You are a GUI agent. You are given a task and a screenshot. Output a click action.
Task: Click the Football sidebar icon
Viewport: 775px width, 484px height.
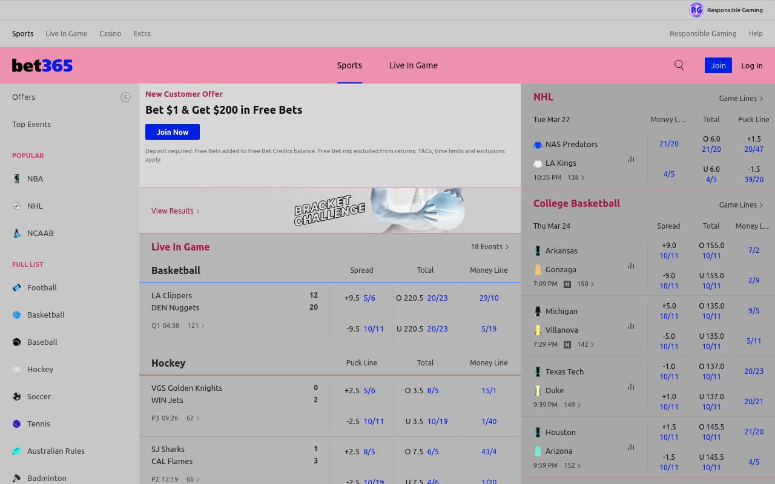[17, 287]
